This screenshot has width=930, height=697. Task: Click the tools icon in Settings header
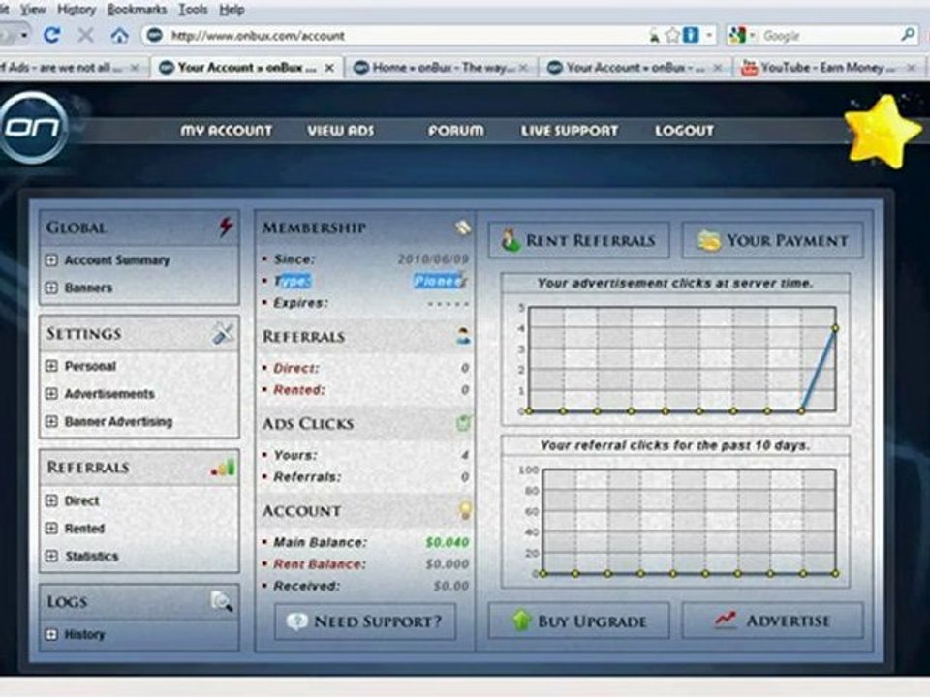pyautogui.click(x=223, y=333)
